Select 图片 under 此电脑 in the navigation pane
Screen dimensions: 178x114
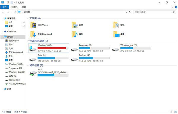click(11, 45)
